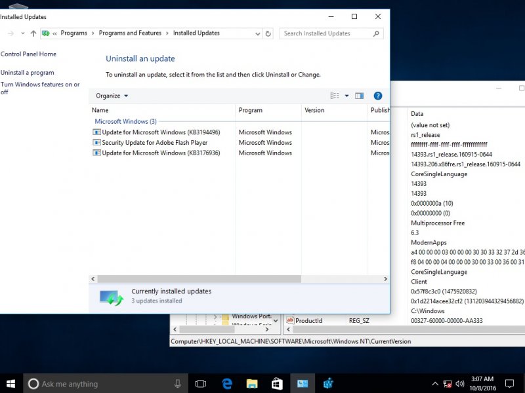Select Update for Microsoft Windows (KB3176936)
Screen dimensions: 525x393
coord(161,153)
